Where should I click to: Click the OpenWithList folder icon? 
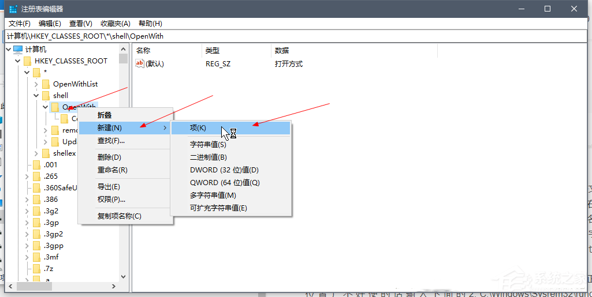pyautogui.click(x=46, y=84)
